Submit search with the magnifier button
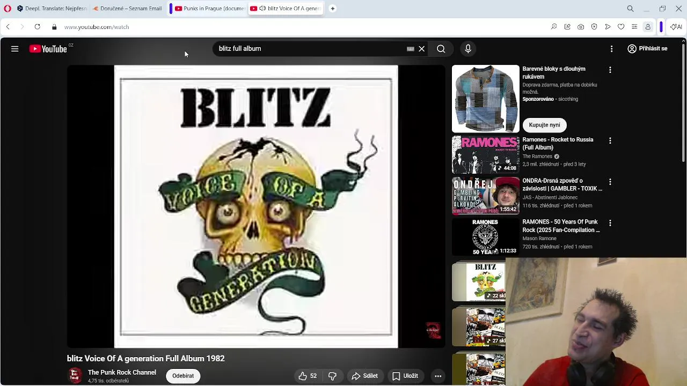The width and height of the screenshot is (687, 386). point(441,49)
